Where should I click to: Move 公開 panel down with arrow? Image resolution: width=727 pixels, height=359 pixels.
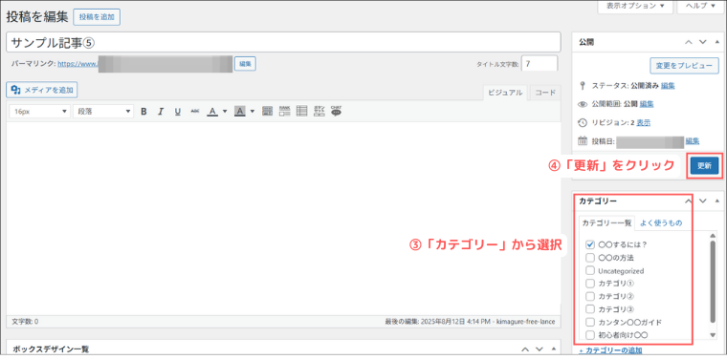coord(703,42)
